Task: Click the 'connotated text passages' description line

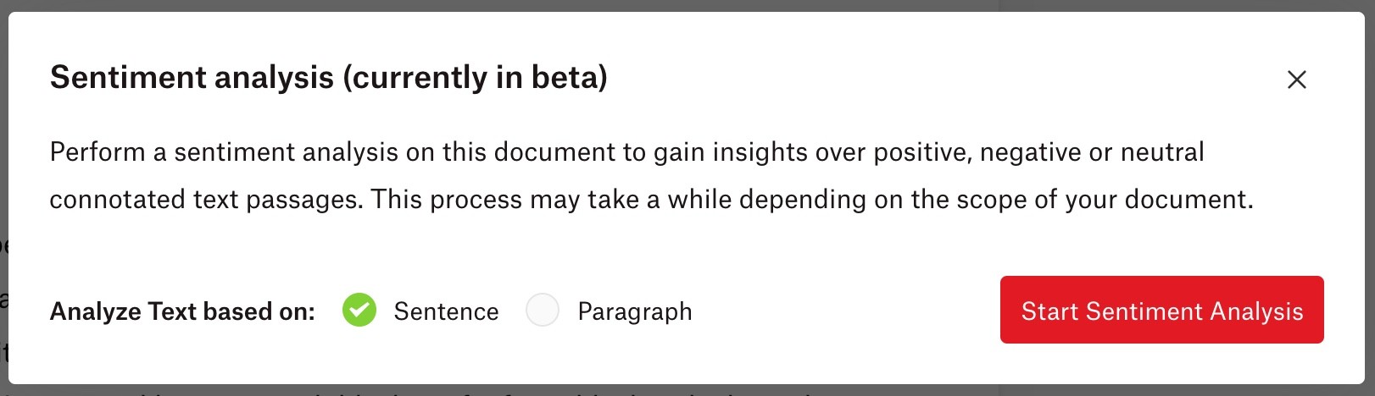Action: 651,200
